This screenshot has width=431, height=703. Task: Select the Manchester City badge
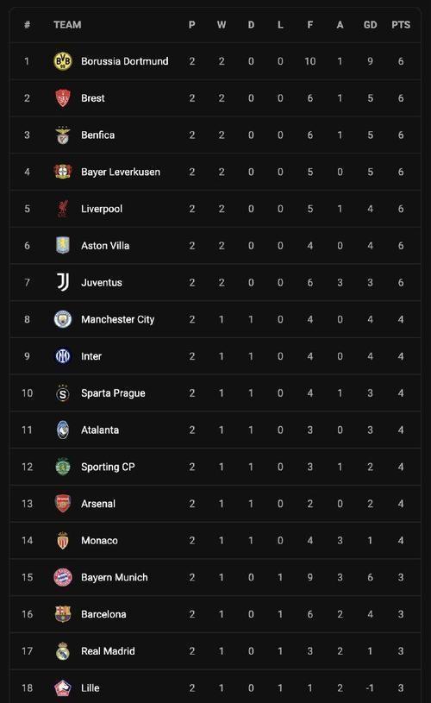click(63, 319)
